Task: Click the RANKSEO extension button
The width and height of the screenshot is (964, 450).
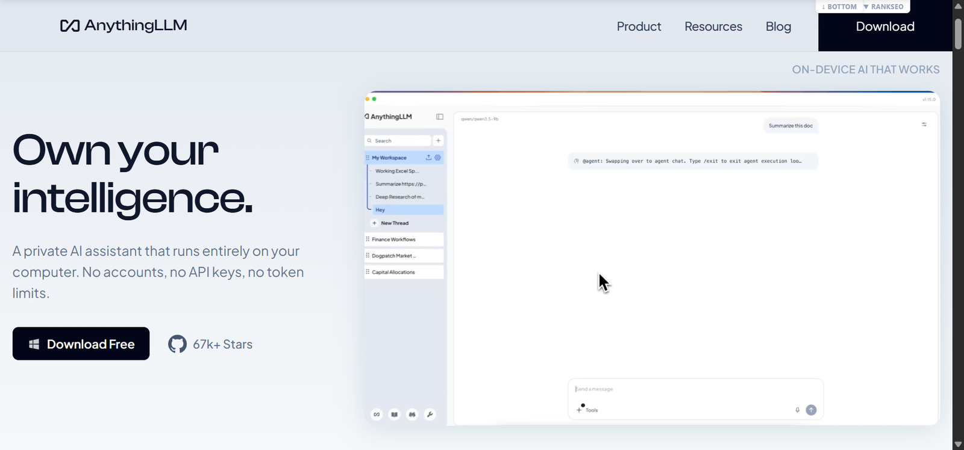Action: point(883,7)
